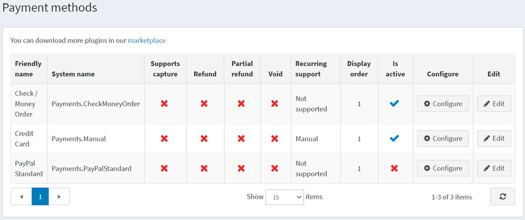
Task: Edit the PayPal Standard row
Action: click(493, 169)
